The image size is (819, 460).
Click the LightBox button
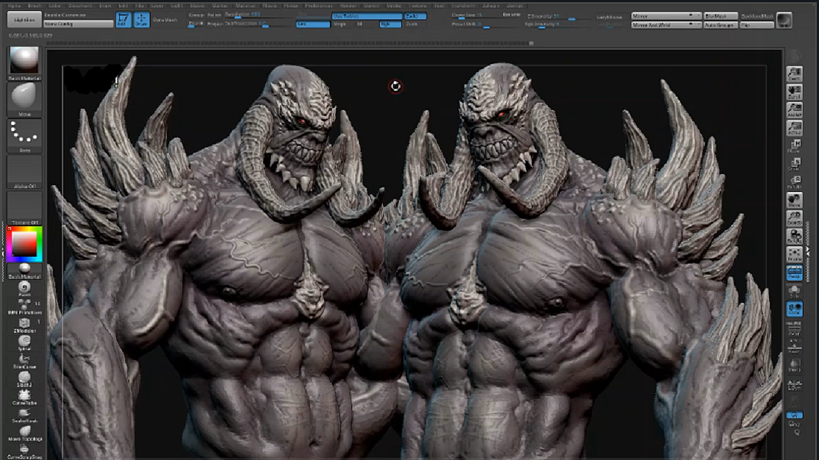pyautogui.click(x=24, y=19)
